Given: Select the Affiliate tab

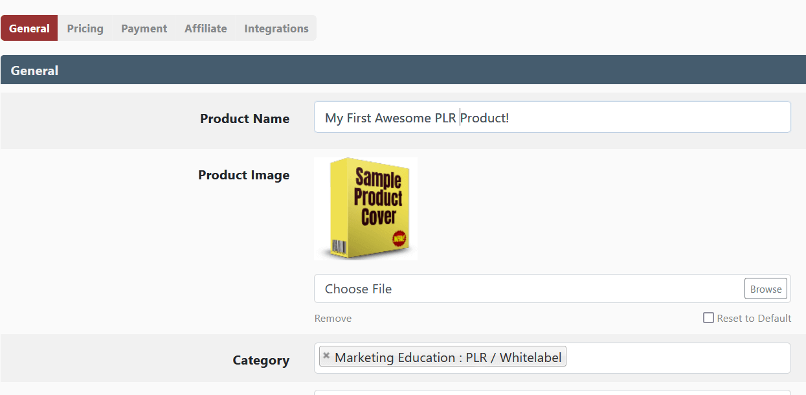Looking at the screenshot, I should point(205,28).
